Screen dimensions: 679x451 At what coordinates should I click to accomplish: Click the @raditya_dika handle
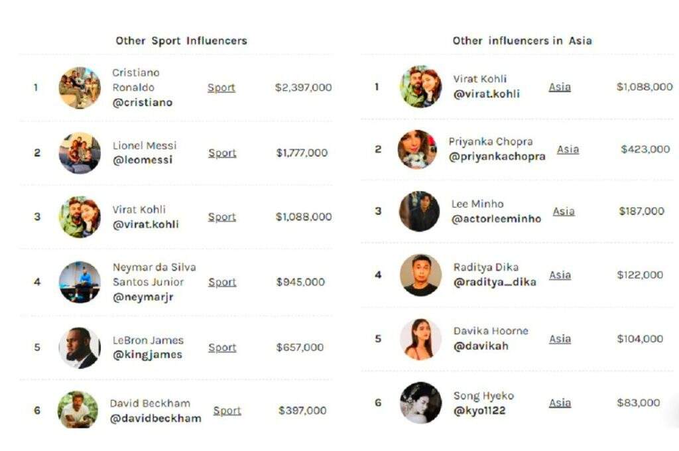point(495,282)
